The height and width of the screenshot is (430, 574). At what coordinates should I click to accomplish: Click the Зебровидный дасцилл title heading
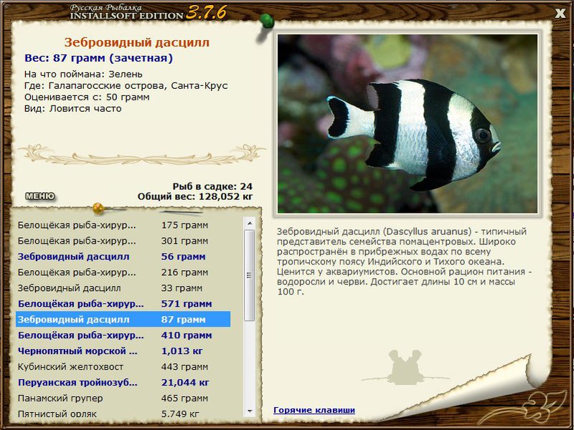pyautogui.click(x=137, y=42)
